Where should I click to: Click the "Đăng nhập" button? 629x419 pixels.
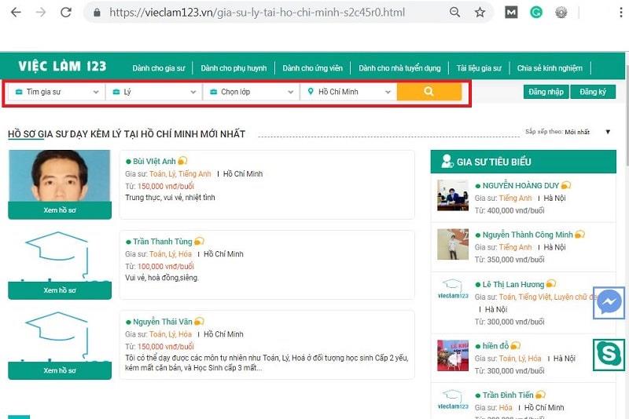pyautogui.click(x=546, y=92)
